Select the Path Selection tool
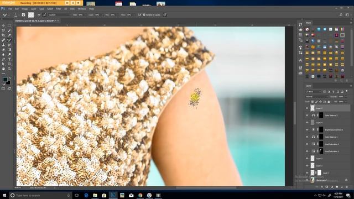The height and width of the screenshot is (199, 354). pyautogui.click(x=3, y=64)
